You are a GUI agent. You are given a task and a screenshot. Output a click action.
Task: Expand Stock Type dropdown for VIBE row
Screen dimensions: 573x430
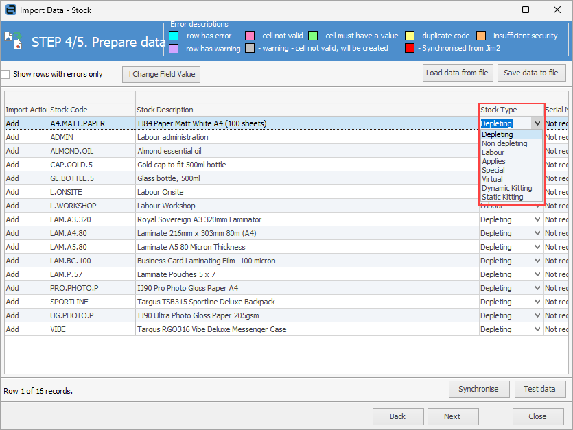click(x=537, y=329)
